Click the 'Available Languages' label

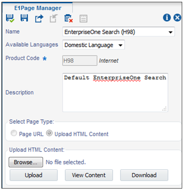[x=32, y=45]
